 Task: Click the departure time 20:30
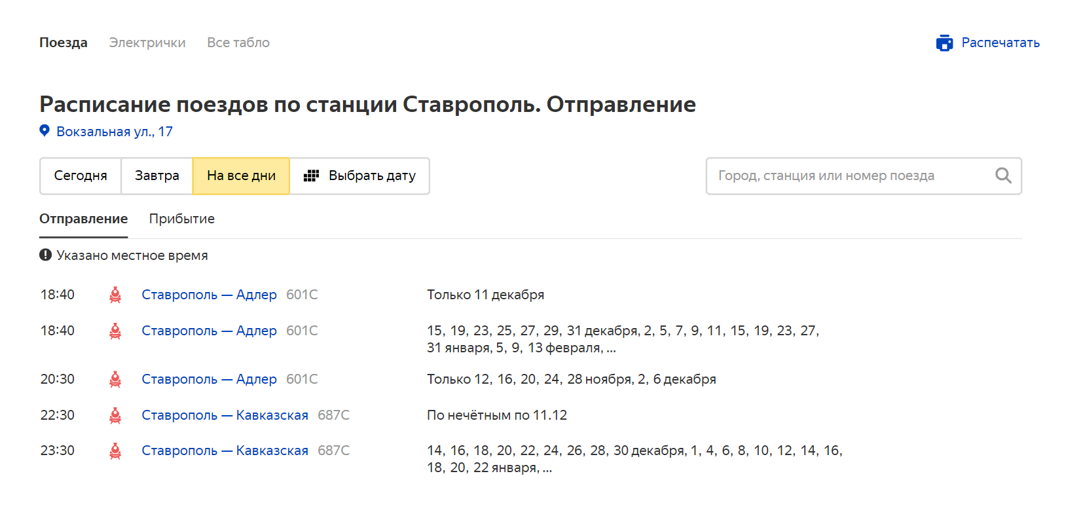[58, 379]
